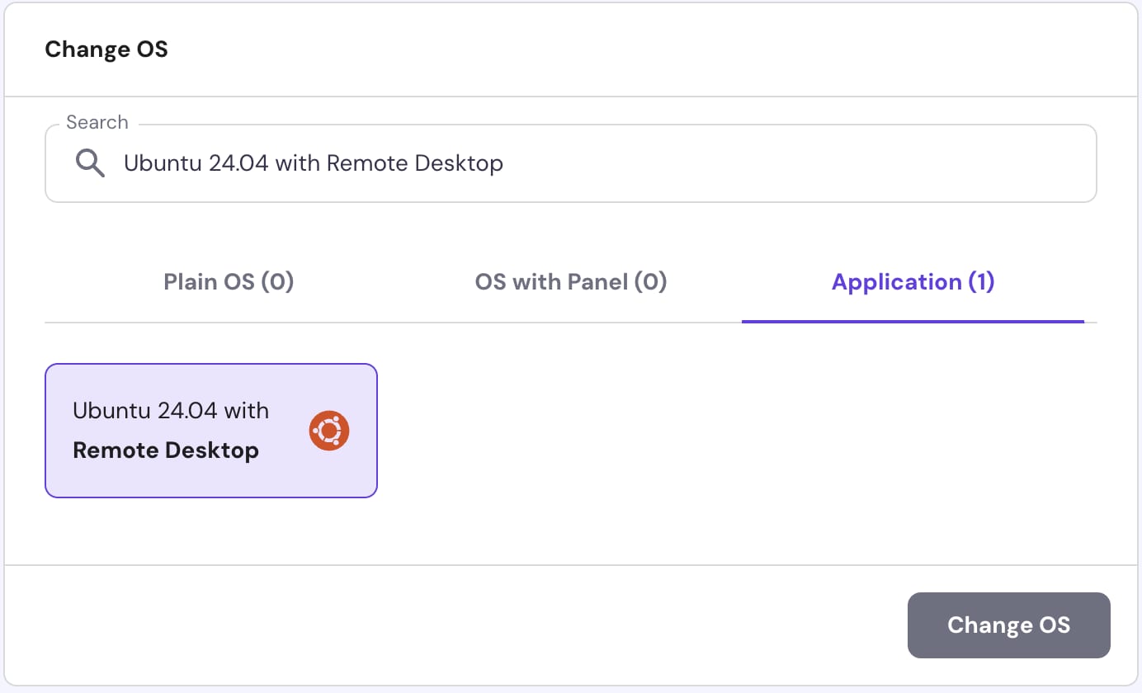Click the OS with Panel (0) label
The image size is (1142, 693).
click(x=570, y=281)
